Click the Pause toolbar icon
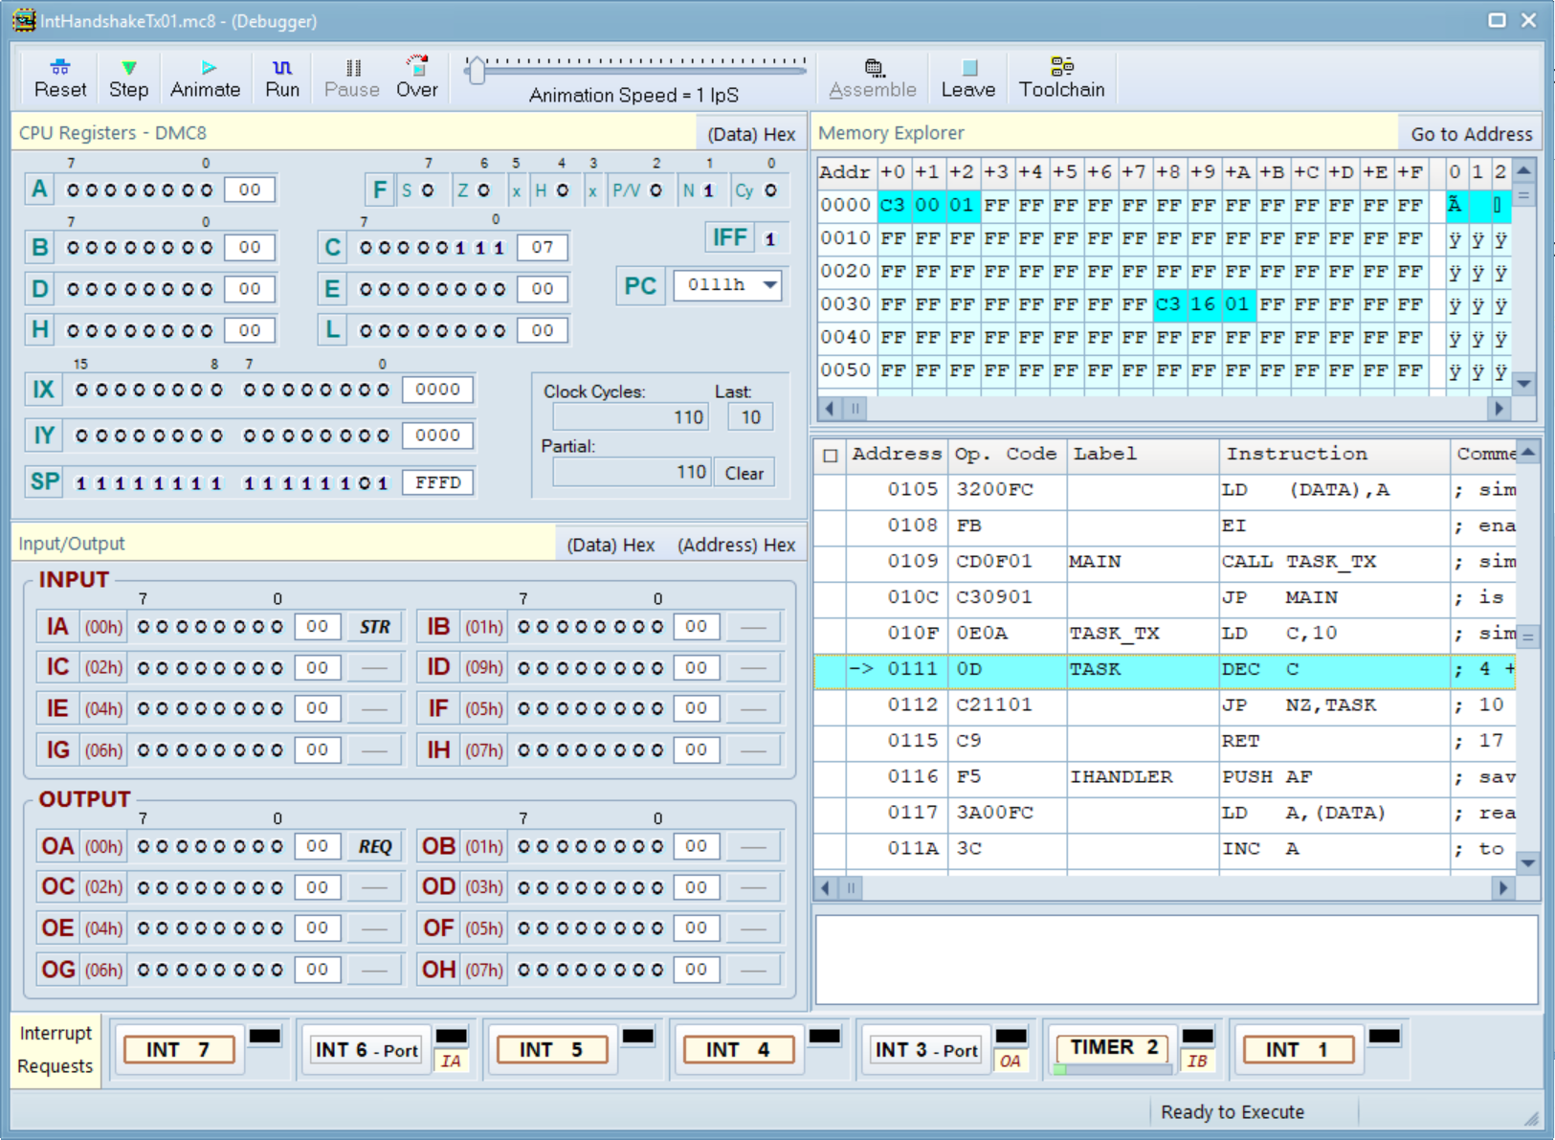Viewport: 1555px width, 1140px height. tap(351, 78)
